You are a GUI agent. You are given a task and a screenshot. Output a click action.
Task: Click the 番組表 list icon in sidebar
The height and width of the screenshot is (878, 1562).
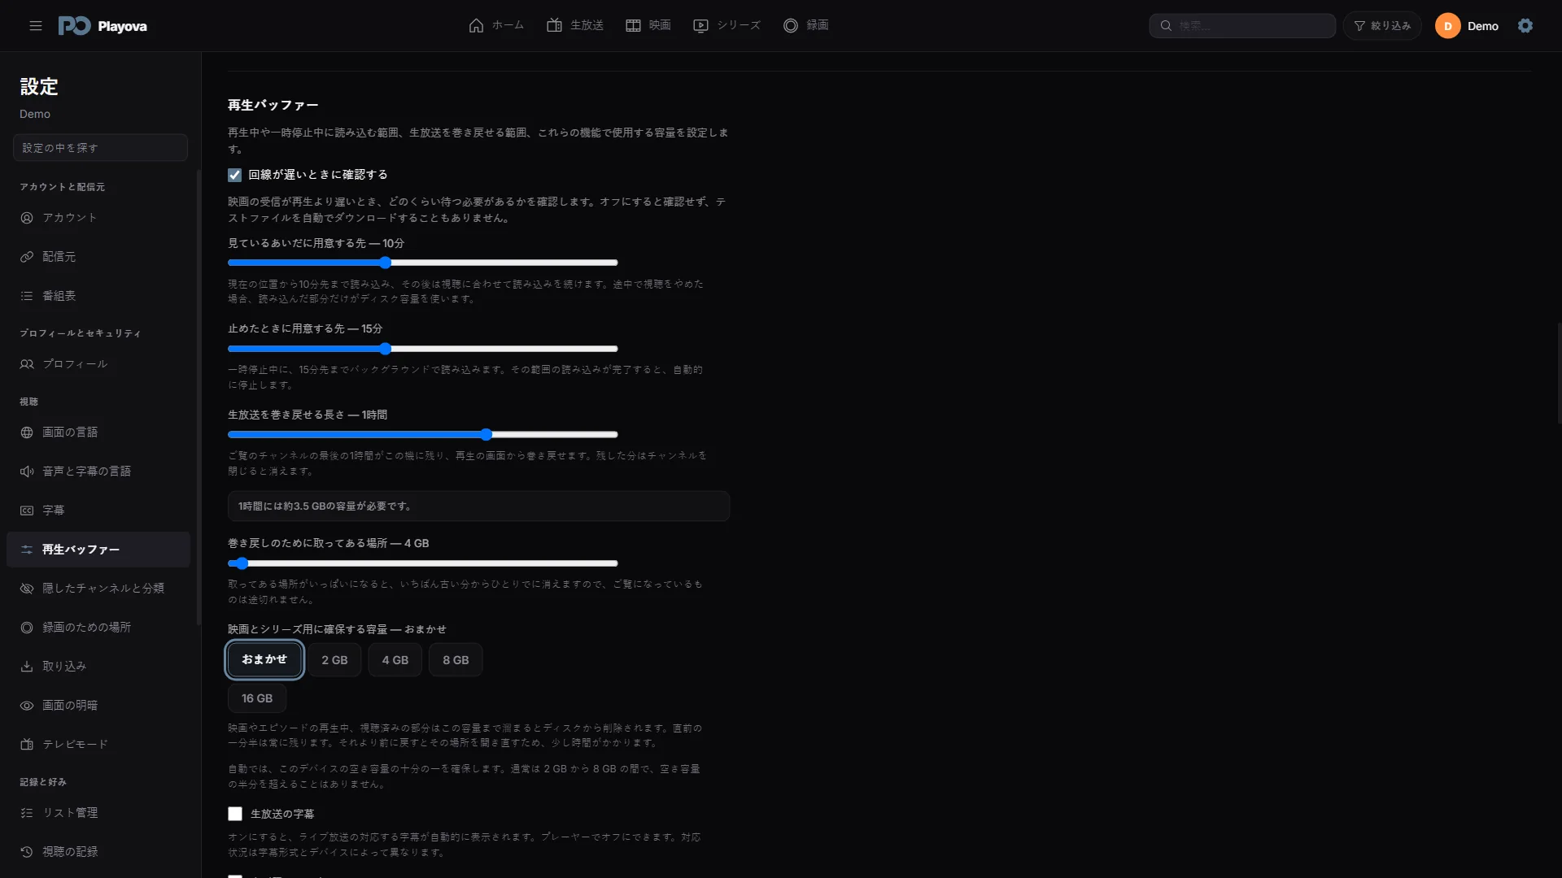click(x=27, y=296)
